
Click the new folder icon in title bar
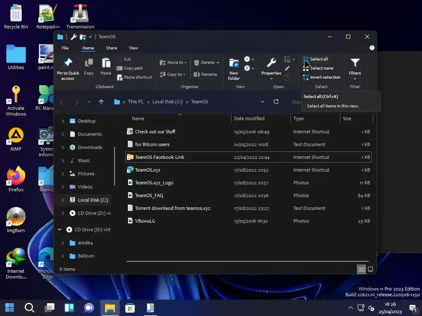click(83, 37)
